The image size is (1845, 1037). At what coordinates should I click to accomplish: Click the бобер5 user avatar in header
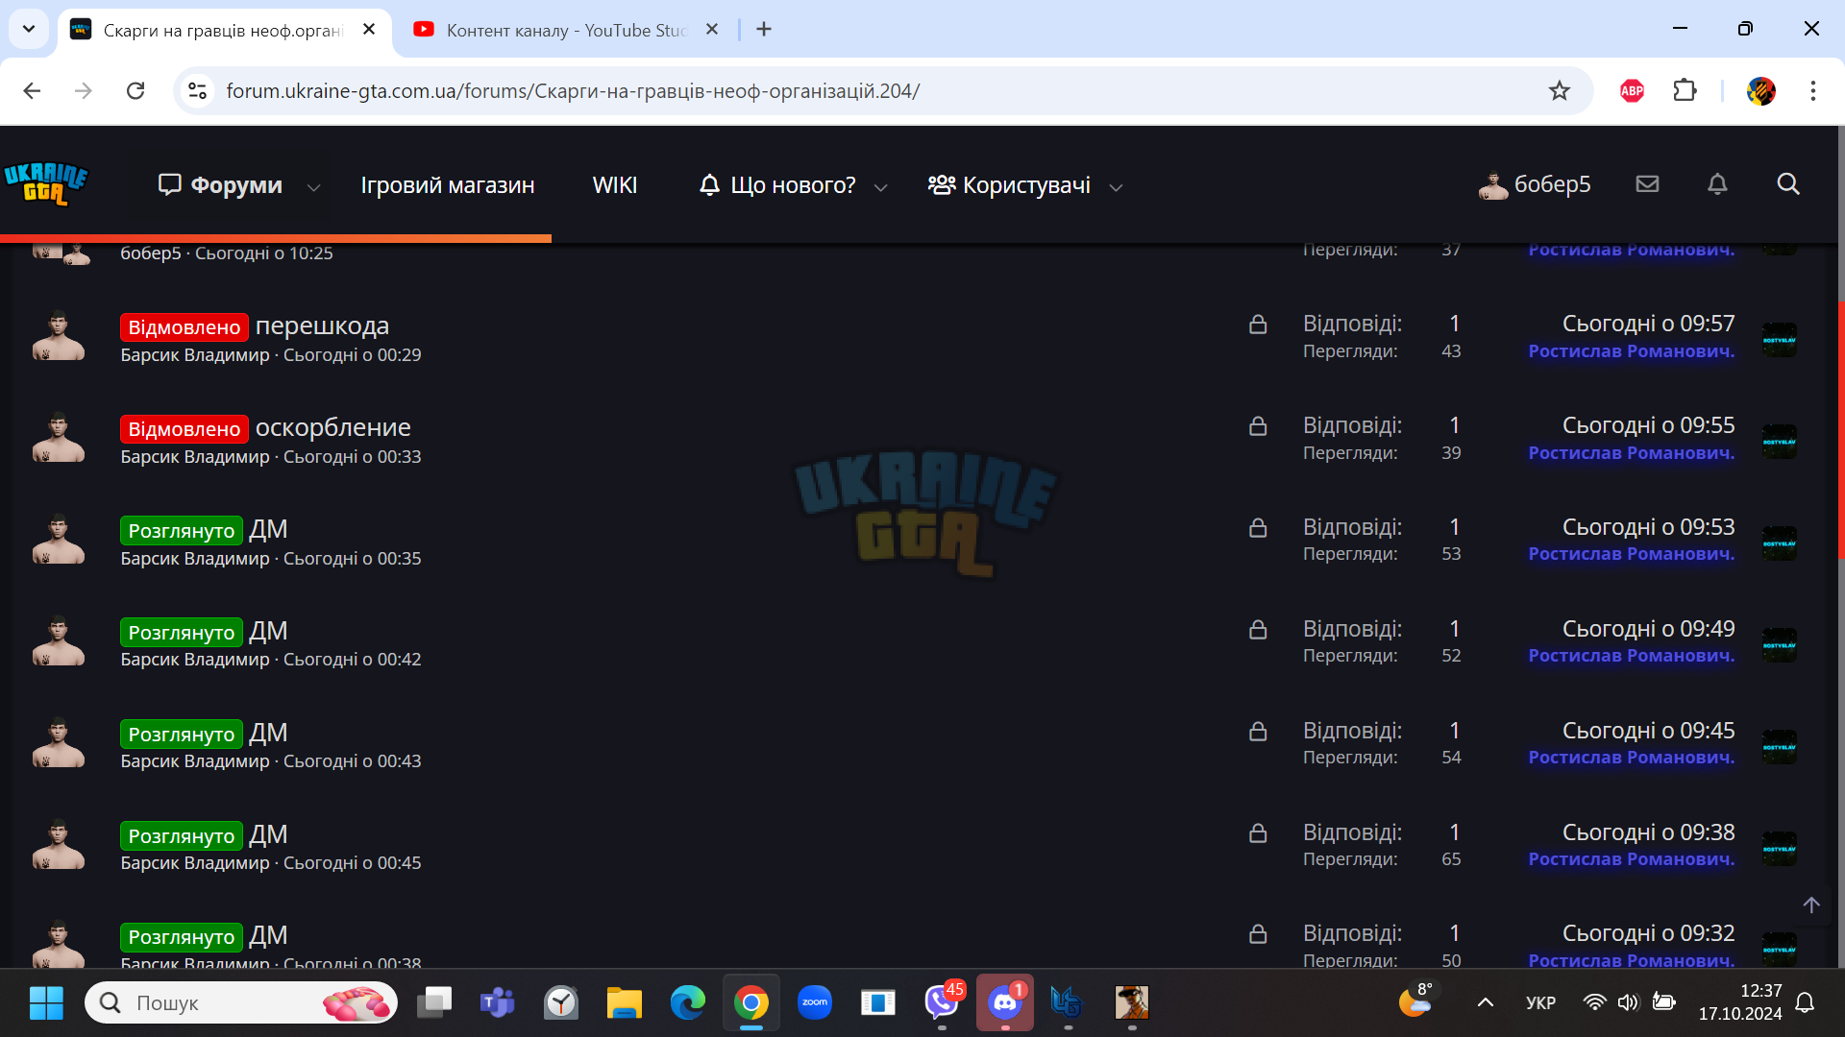click(1492, 184)
